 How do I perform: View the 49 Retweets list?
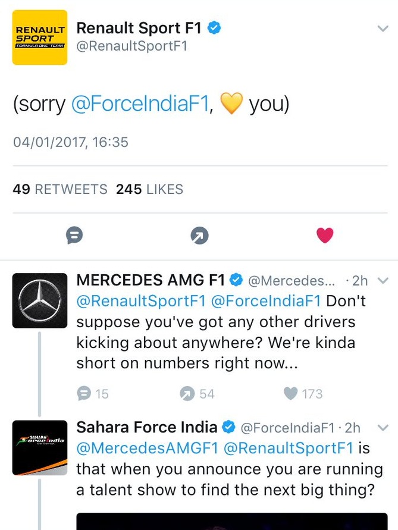[x=60, y=189]
